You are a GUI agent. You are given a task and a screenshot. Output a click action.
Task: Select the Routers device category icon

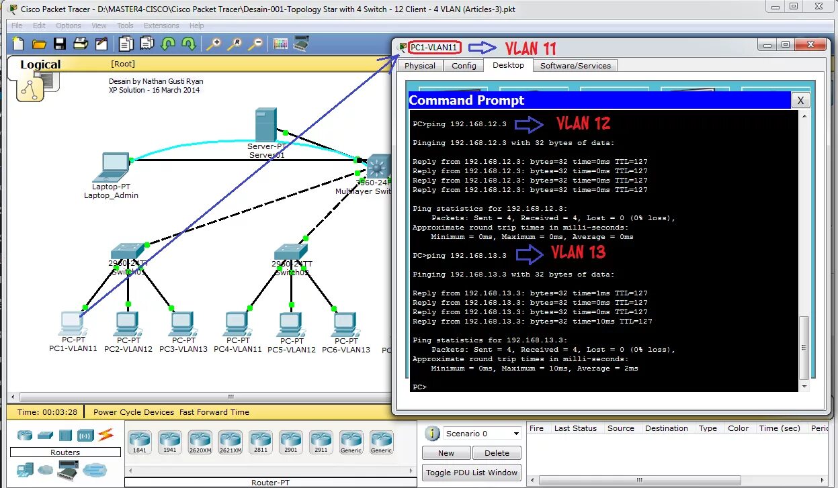(25, 435)
